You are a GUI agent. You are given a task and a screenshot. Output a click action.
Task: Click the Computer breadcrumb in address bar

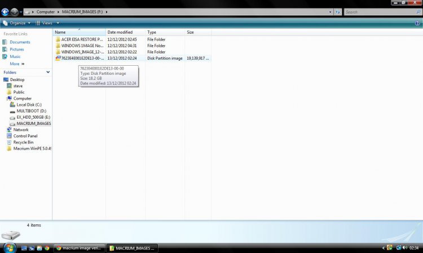tap(45, 12)
